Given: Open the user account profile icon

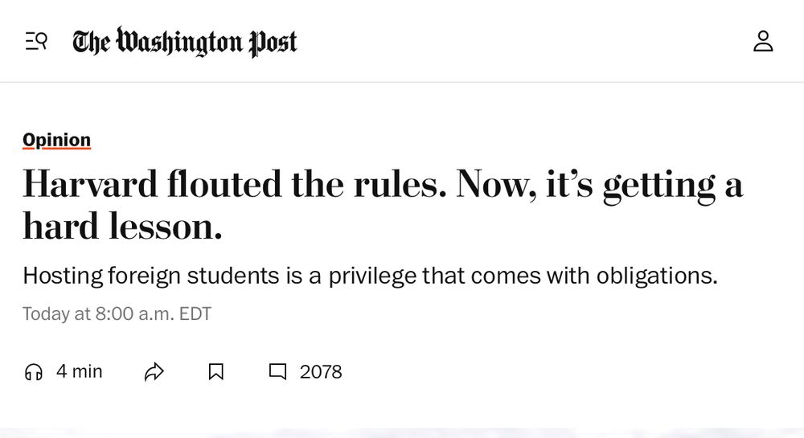Looking at the screenshot, I should (x=763, y=42).
